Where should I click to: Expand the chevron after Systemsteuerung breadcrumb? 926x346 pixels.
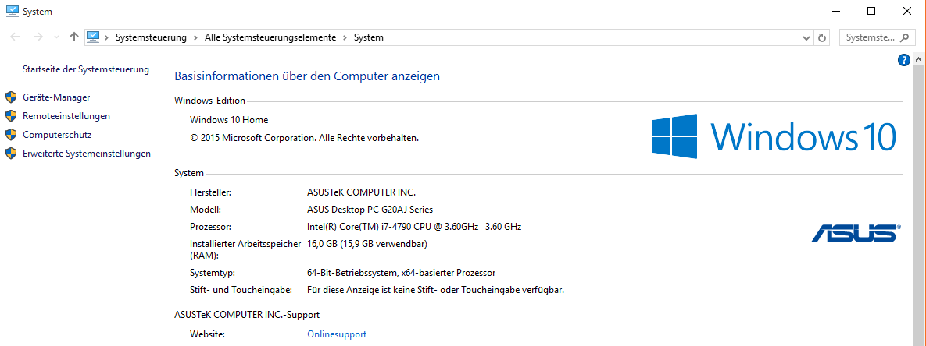tap(195, 37)
